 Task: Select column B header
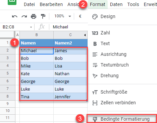coord(37,35)
